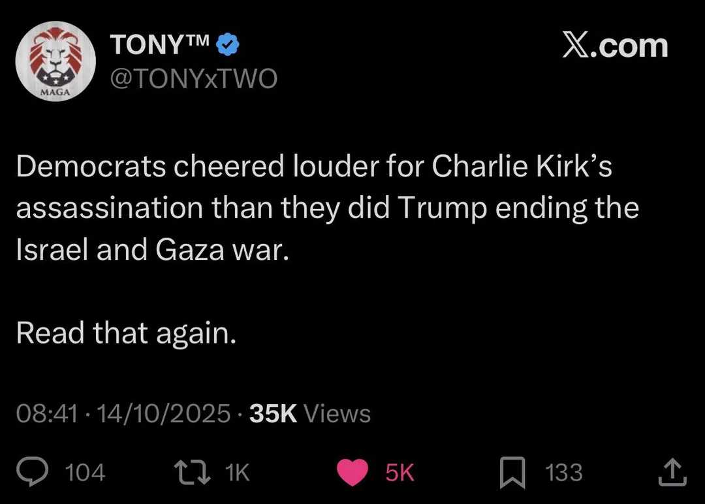Click the 08:41 post timestamp
Viewport: 705px width, 504px height.
coord(48,413)
